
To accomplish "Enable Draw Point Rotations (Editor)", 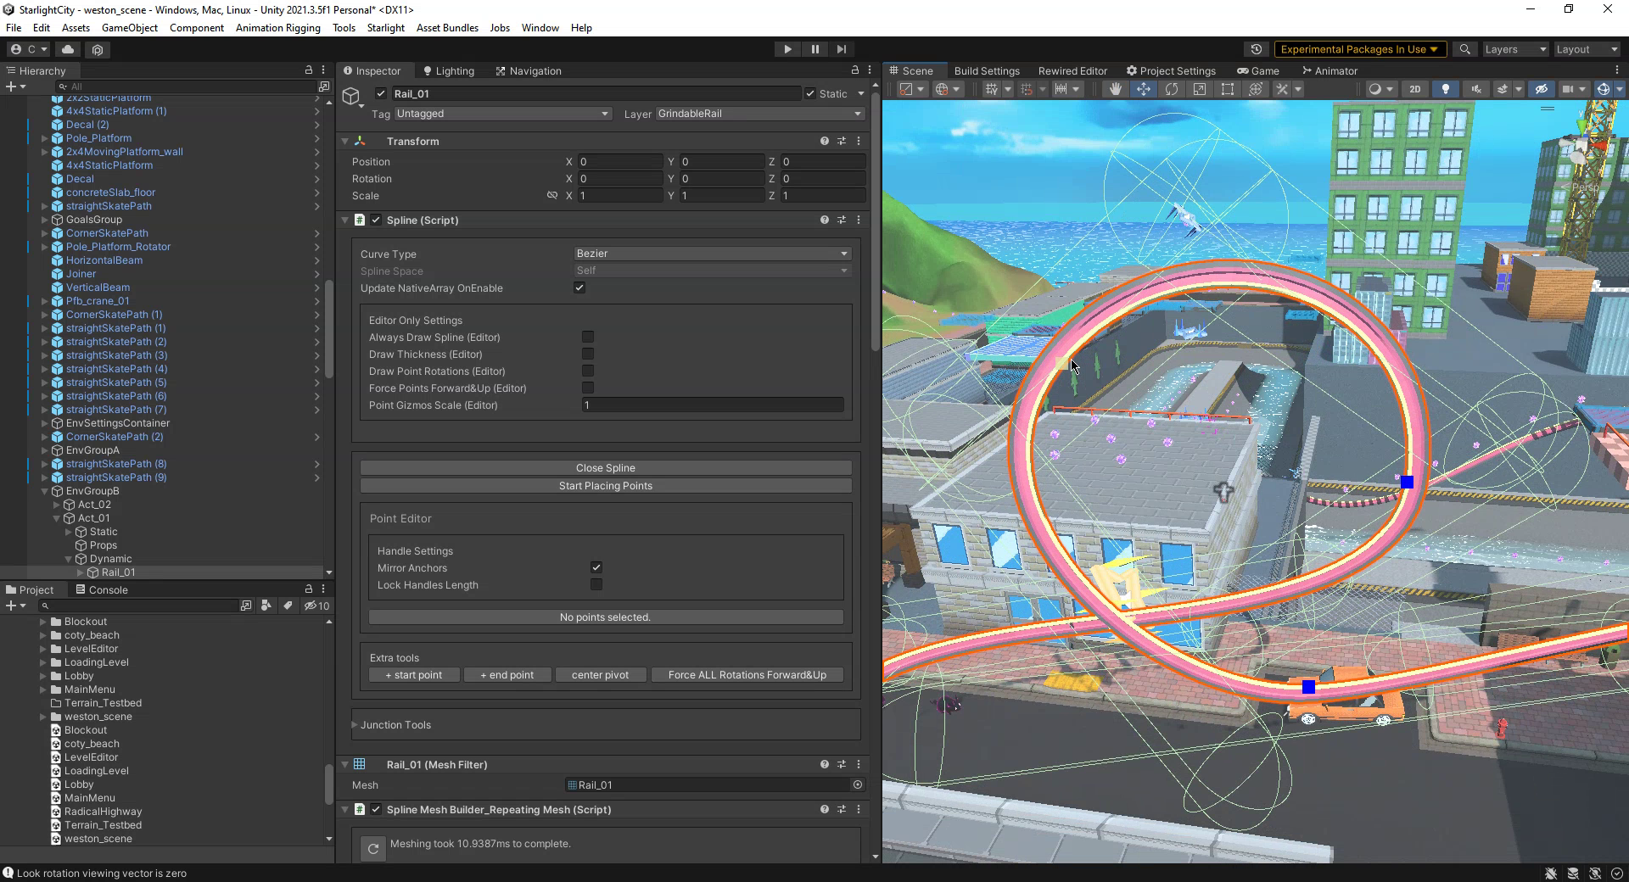I will 588,371.
